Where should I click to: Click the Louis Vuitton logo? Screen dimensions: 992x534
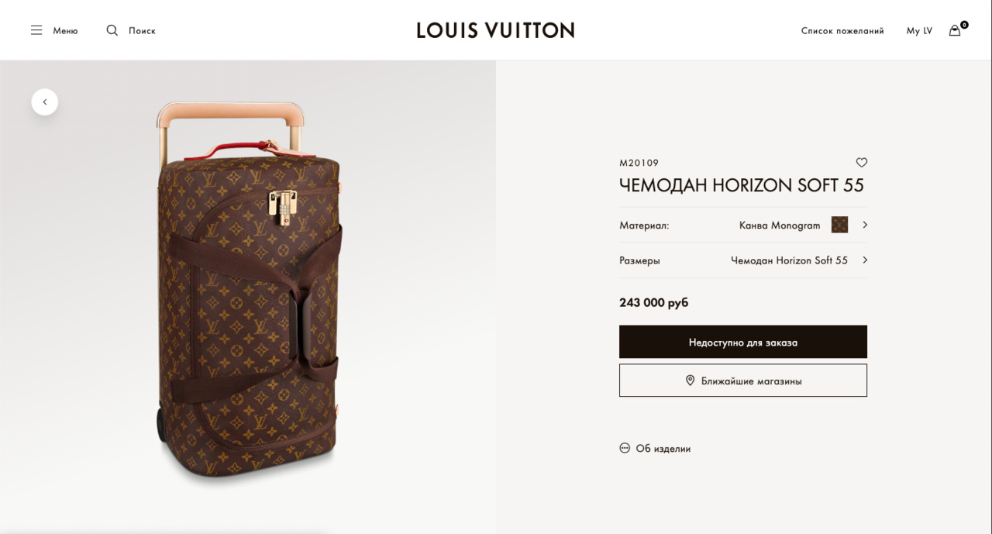[496, 30]
